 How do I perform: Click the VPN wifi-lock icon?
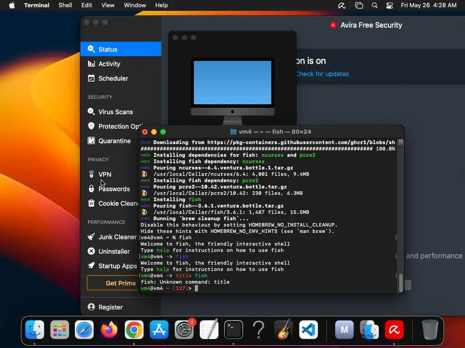tap(91, 174)
